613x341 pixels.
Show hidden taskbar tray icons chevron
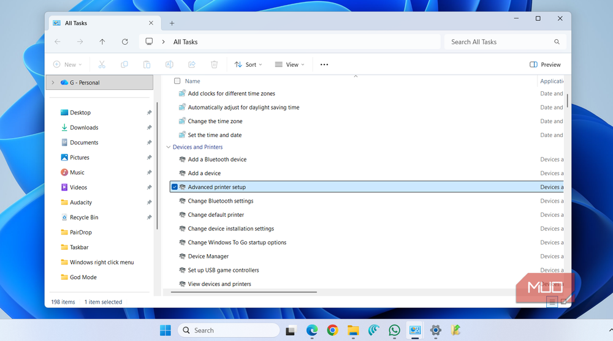pos(610,331)
